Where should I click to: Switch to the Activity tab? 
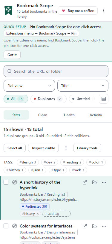click(96, 115)
